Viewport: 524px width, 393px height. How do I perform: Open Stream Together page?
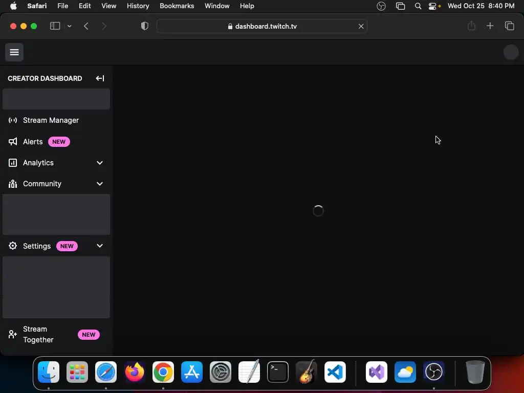pos(56,335)
